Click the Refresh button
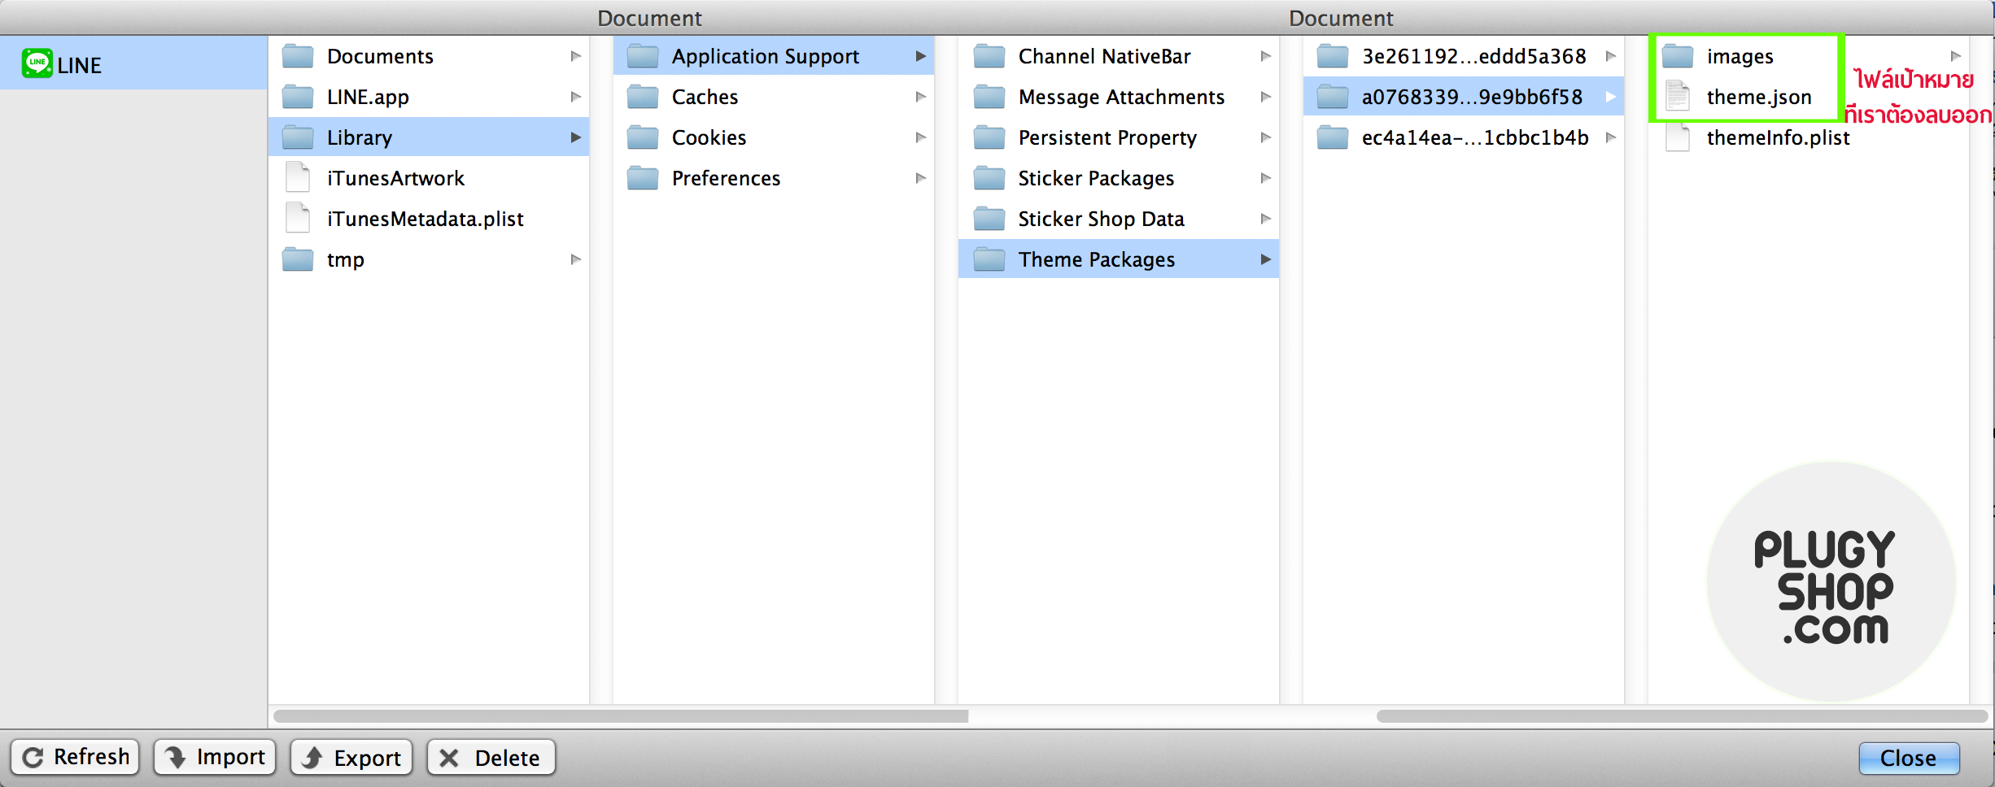This screenshot has width=1995, height=787. [x=75, y=757]
